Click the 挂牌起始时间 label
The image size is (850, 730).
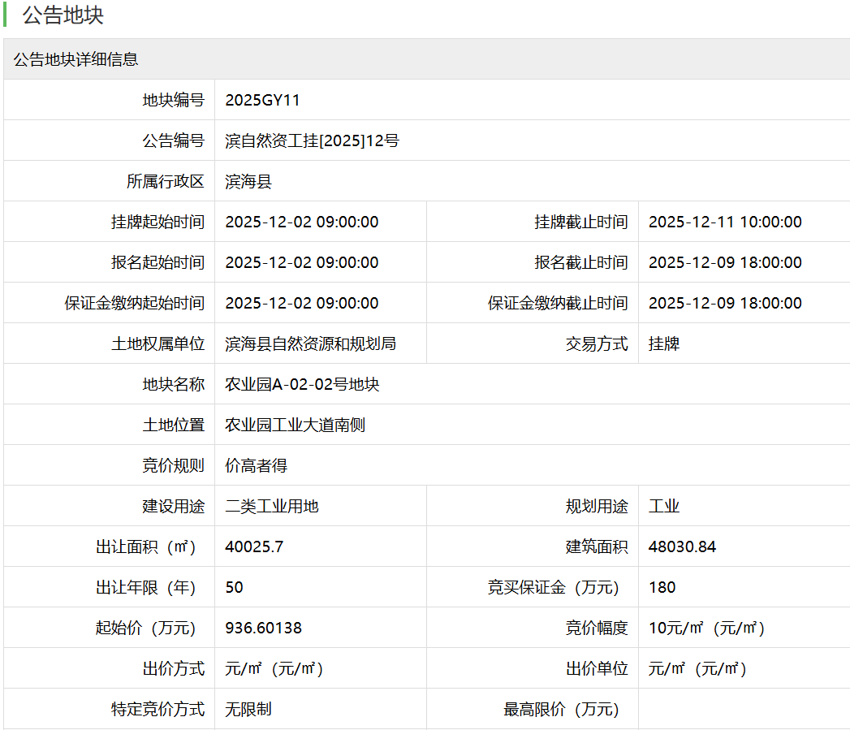[x=157, y=222]
